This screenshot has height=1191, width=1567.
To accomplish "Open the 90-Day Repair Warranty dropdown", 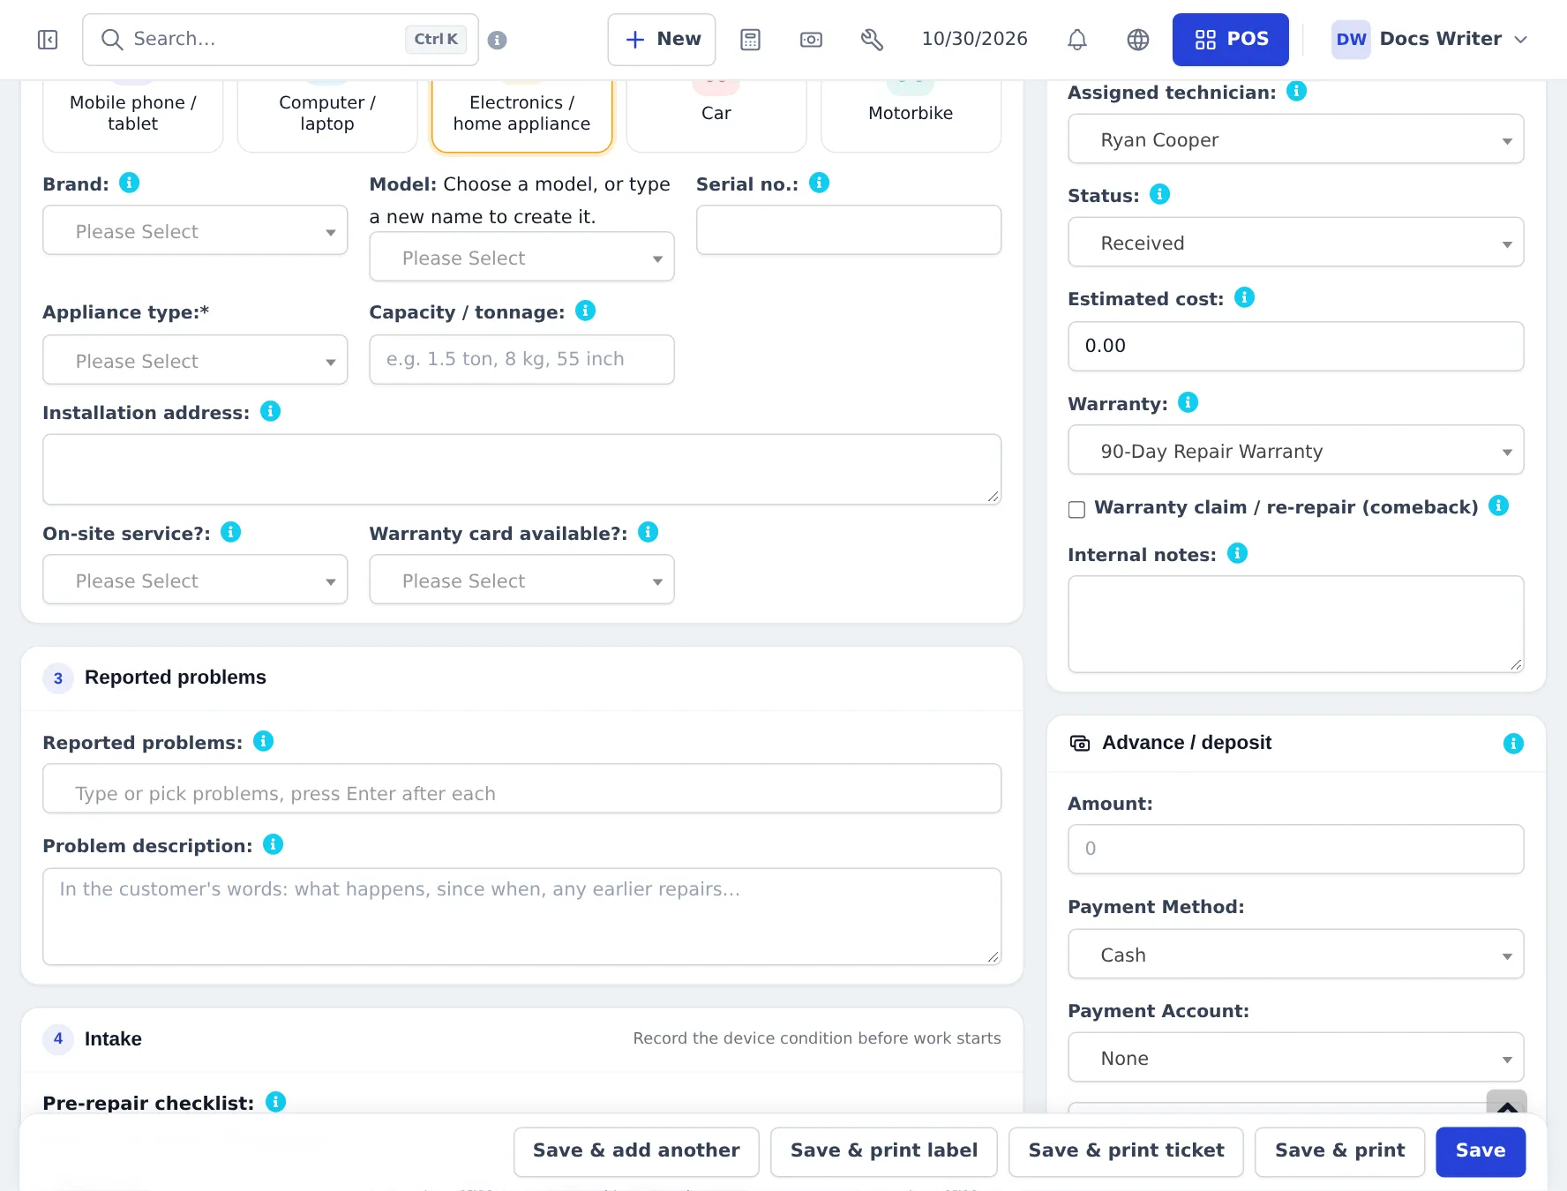I will tap(1295, 451).
